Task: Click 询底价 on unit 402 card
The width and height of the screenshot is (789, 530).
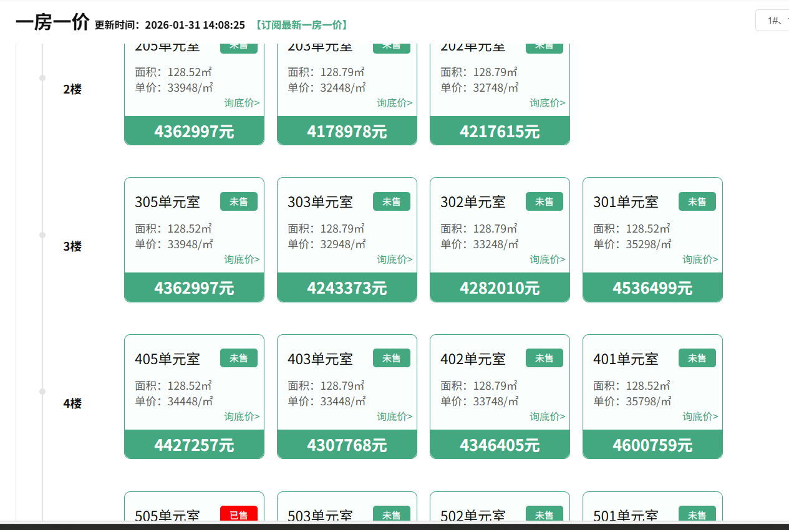Action: 547,417
